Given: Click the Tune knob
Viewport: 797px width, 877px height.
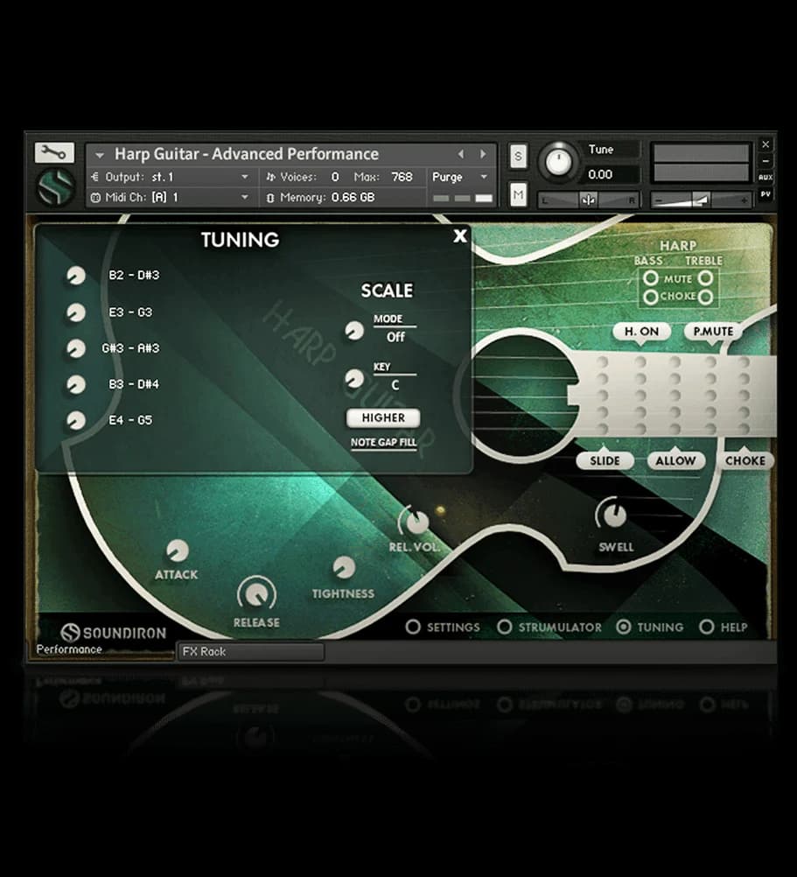Looking at the screenshot, I should [x=558, y=162].
